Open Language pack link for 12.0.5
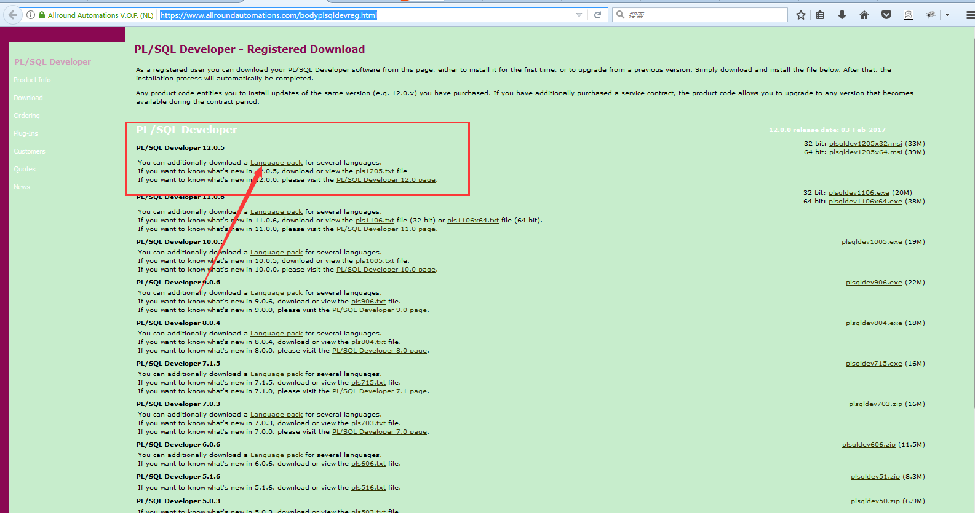The width and height of the screenshot is (975, 513). [276, 163]
